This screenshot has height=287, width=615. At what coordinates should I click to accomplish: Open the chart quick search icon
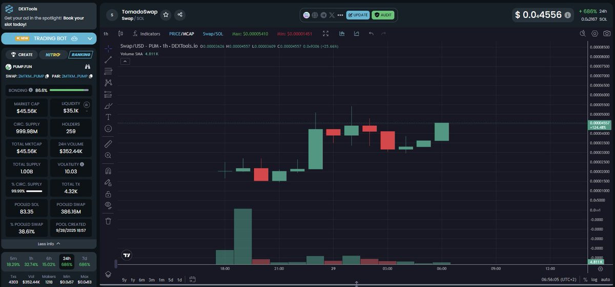tap(583, 33)
